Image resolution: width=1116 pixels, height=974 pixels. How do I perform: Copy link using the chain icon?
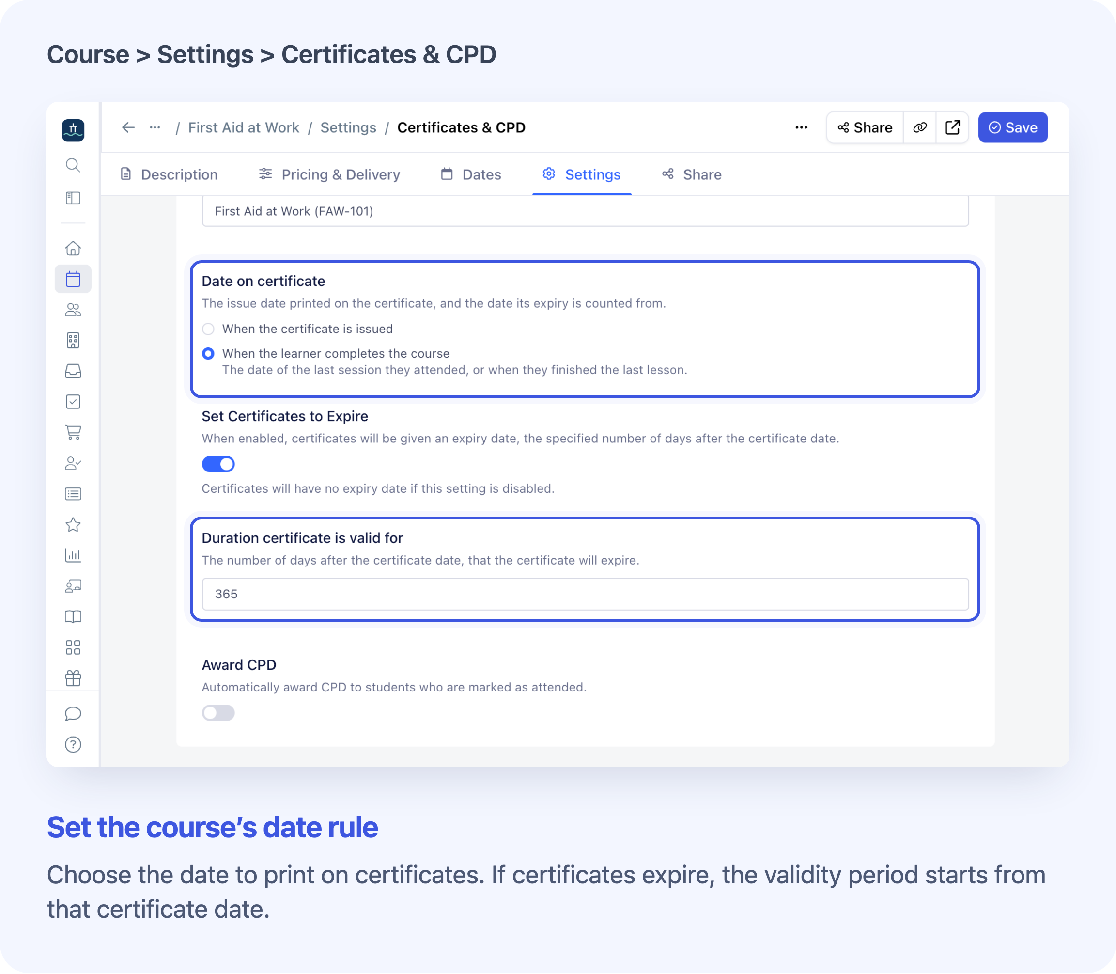pyautogui.click(x=920, y=128)
